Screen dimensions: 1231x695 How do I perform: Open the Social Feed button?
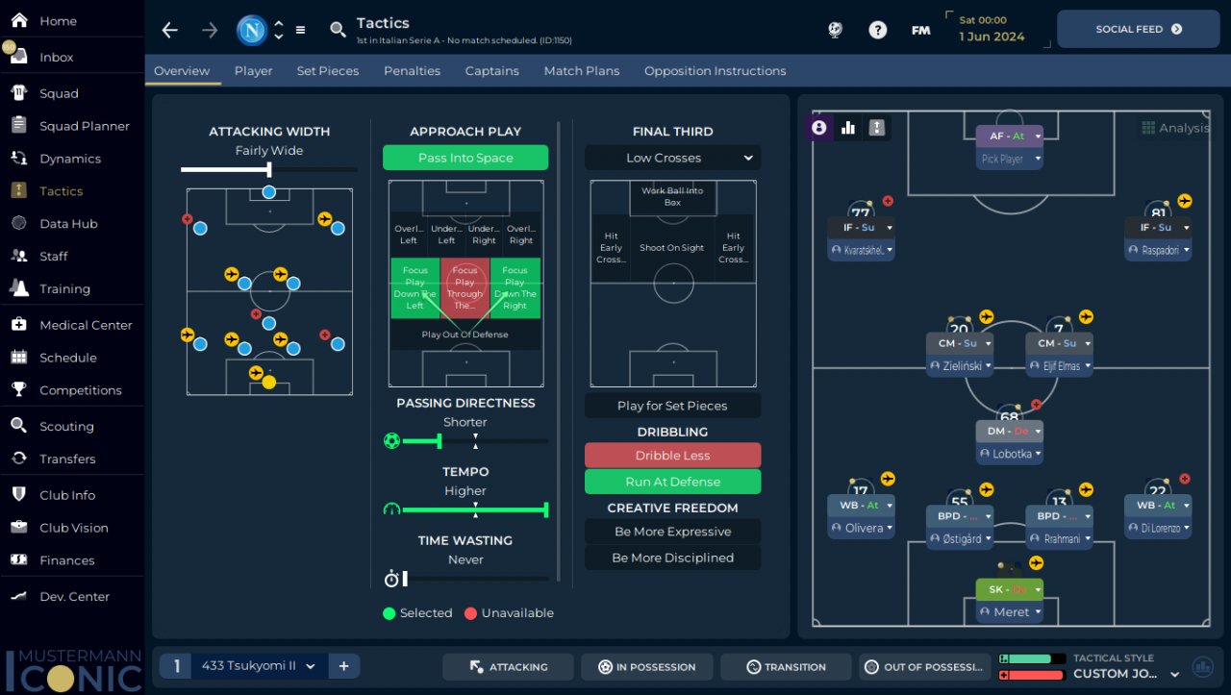coord(1139,29)
